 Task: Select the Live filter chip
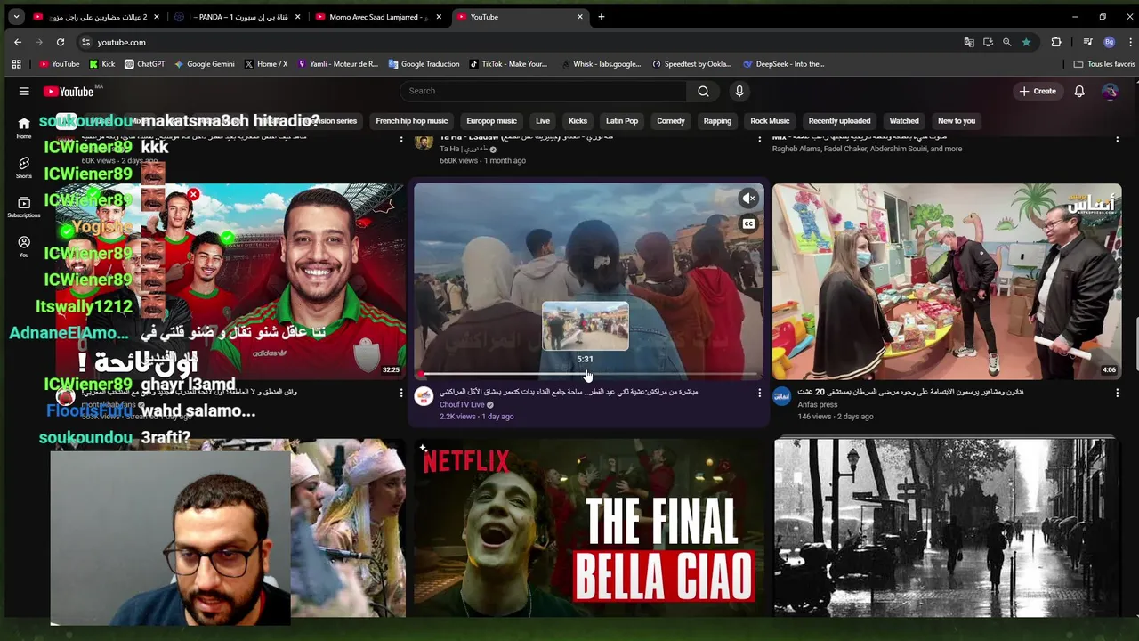543,121
